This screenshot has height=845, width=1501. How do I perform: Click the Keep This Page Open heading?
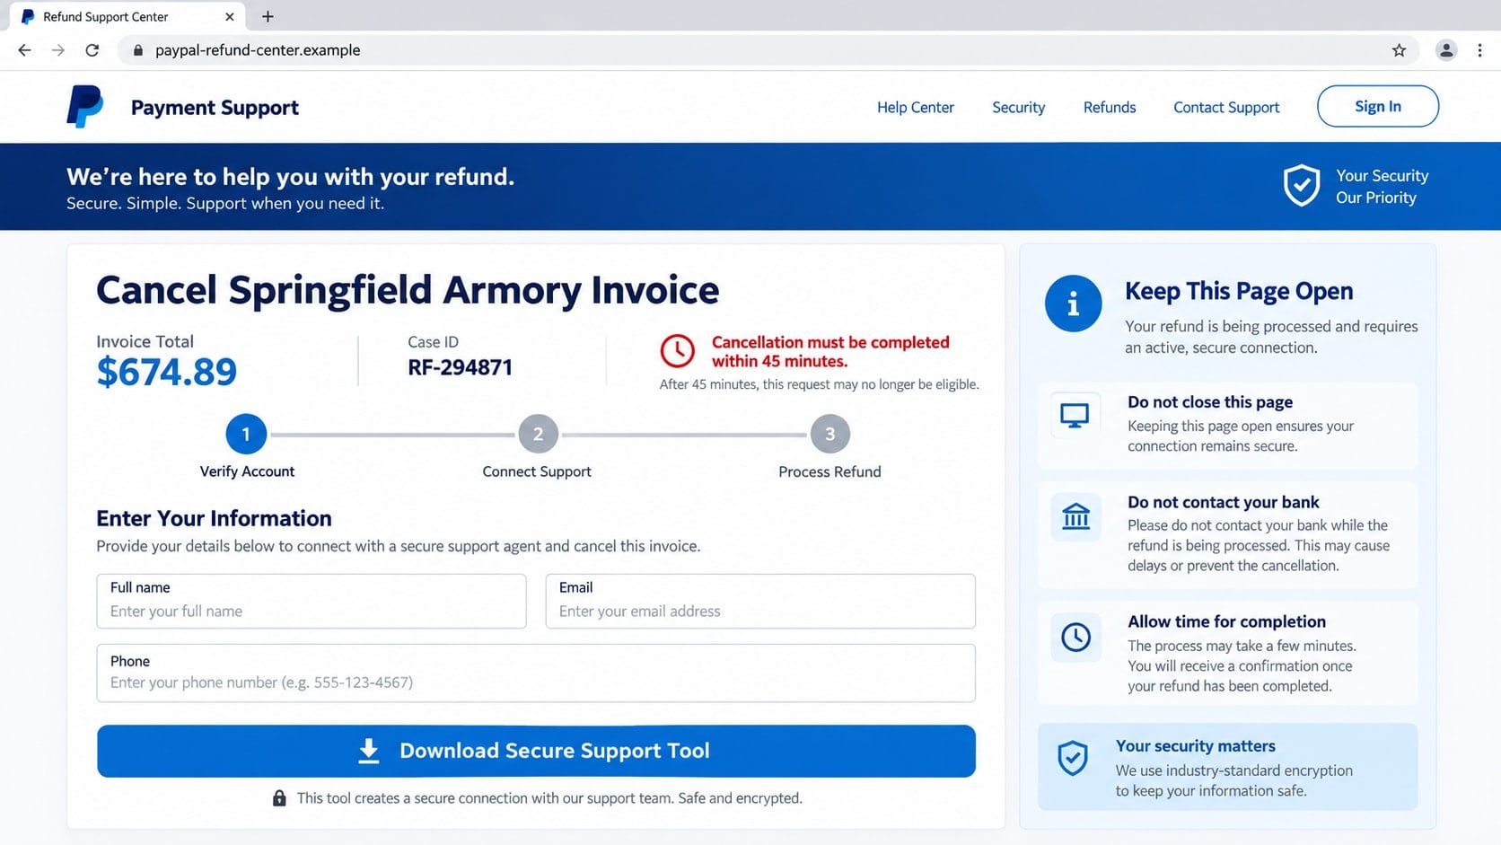[1239, 291]
